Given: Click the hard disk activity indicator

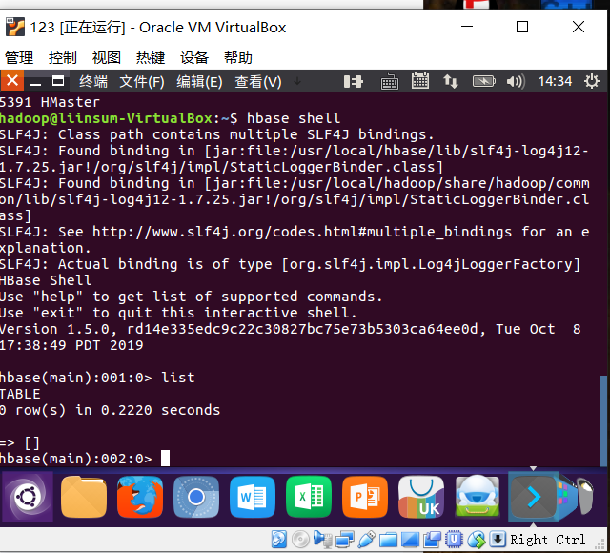Looking at the screenshot, I should pos(279,540).
